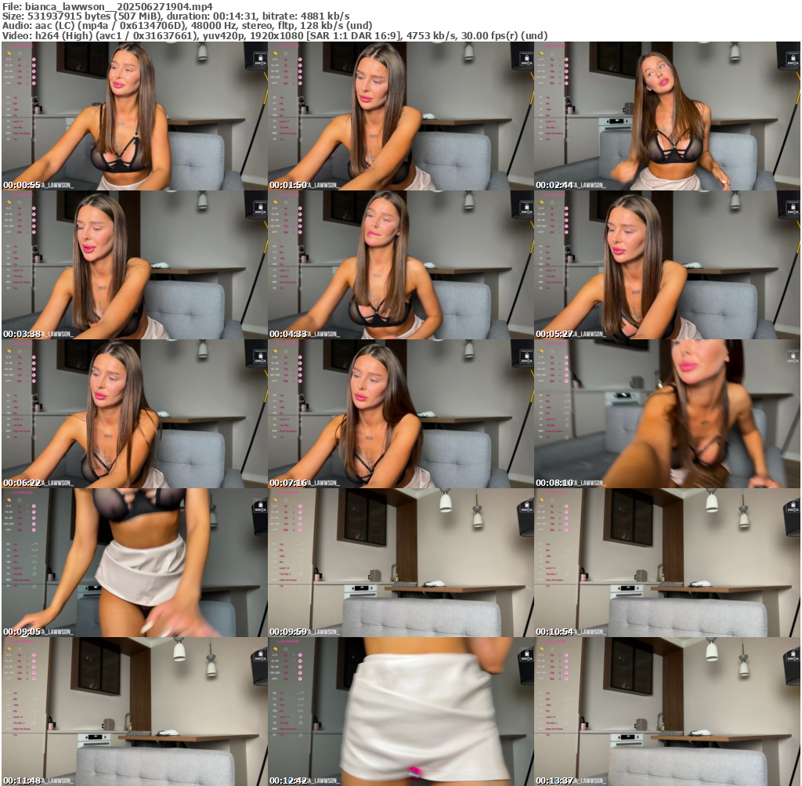Open the thumbnail at timestamp 00:00:55
The image size is (802, 786).
click(134, 116)
